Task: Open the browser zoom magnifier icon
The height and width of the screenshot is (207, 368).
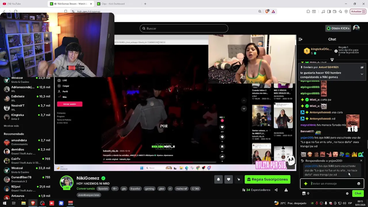Action: coord(260,11)
